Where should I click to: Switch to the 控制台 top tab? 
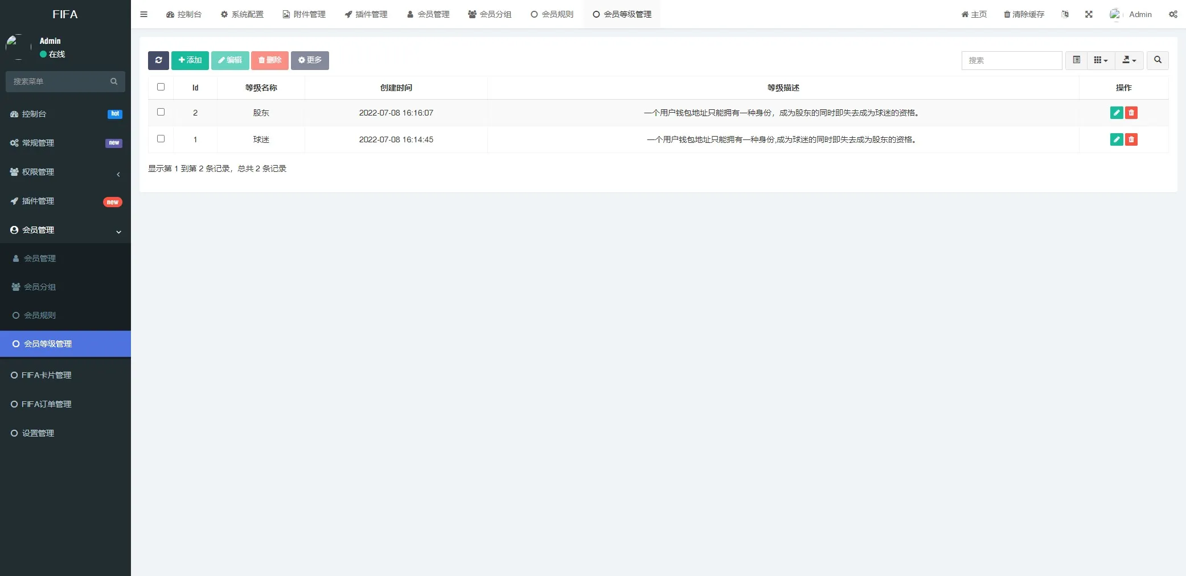183,14
